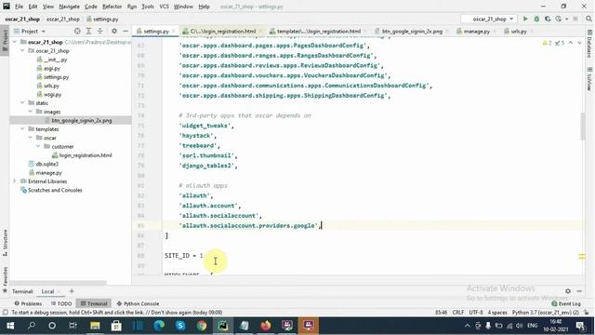Change UTF-8 encoding in status bar
The height and width of the screenshot is (335, 595).
tap(476, 313)
